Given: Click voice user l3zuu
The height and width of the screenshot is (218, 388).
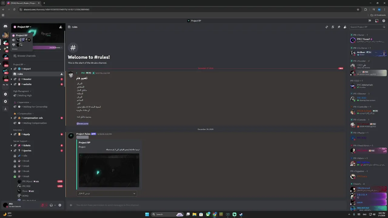Looking at the screenshot, I should (x=40, y=191).
